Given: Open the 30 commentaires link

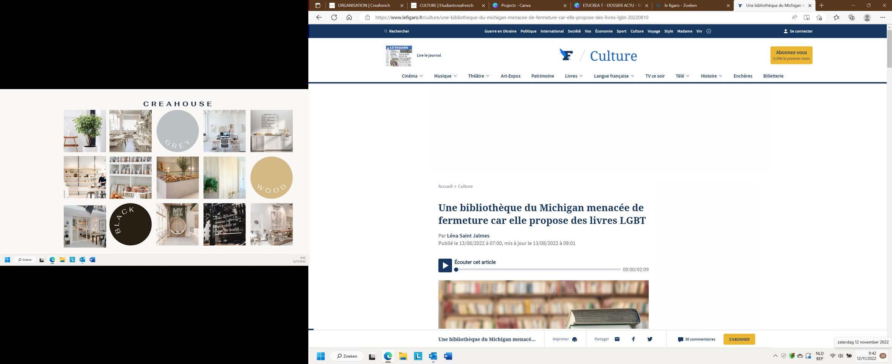Looking at the screenshot, I should coord(696,339).
